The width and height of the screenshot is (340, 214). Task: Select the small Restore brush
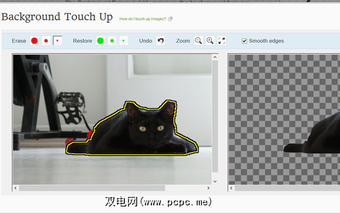click(124, 41)
